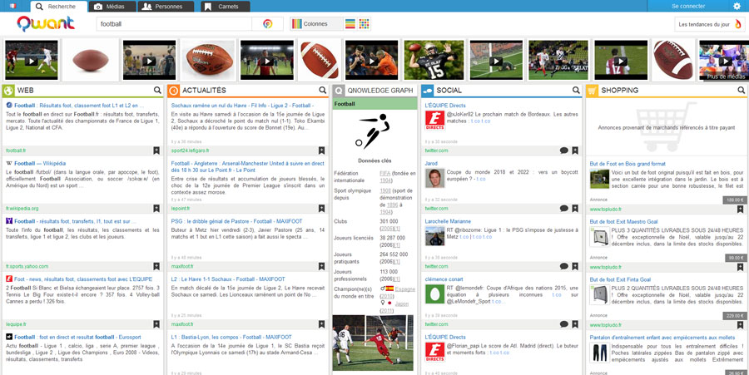Click the SHOPPING column cart icon
Image resolution: width=749 pixels, height=375 pixels.
592,90
